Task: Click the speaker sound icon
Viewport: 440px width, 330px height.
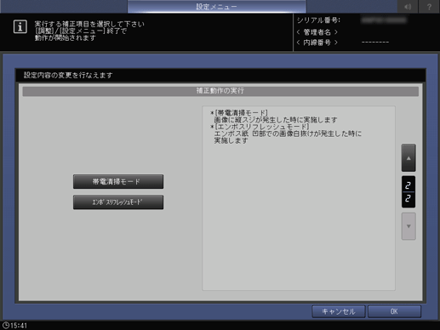Action: click(408, 7)
